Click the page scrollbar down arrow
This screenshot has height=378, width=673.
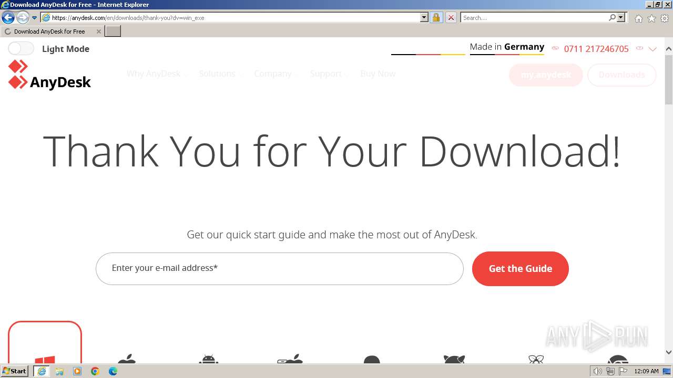[669, 352]
